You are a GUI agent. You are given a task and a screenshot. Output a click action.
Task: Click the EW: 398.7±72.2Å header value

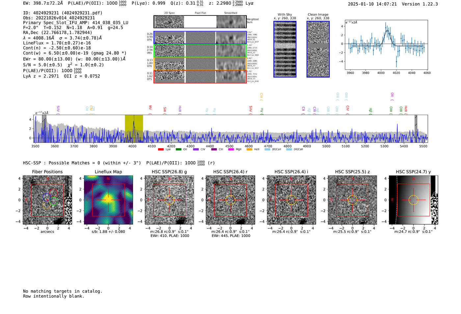point(43,3)
